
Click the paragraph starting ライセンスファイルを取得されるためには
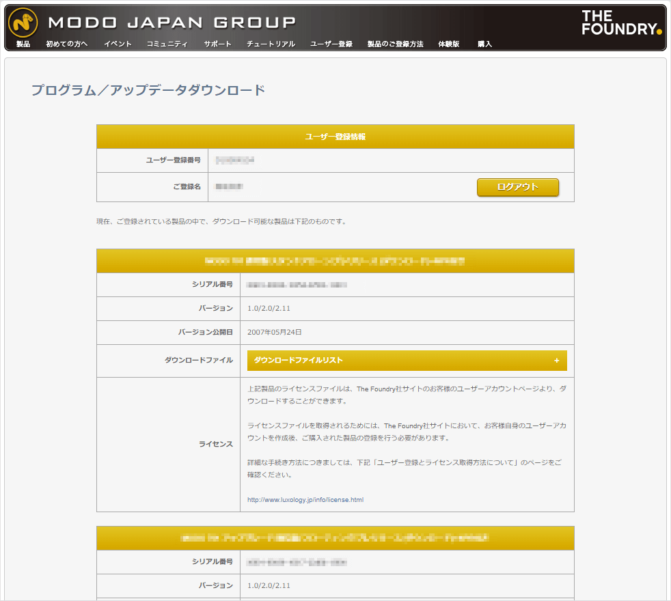(407, 432)
